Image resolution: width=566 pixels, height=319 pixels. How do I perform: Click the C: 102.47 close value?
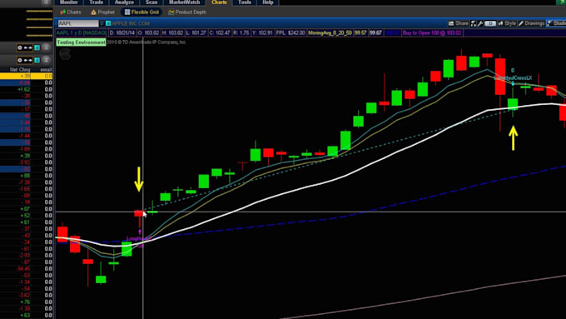point(220,32)
